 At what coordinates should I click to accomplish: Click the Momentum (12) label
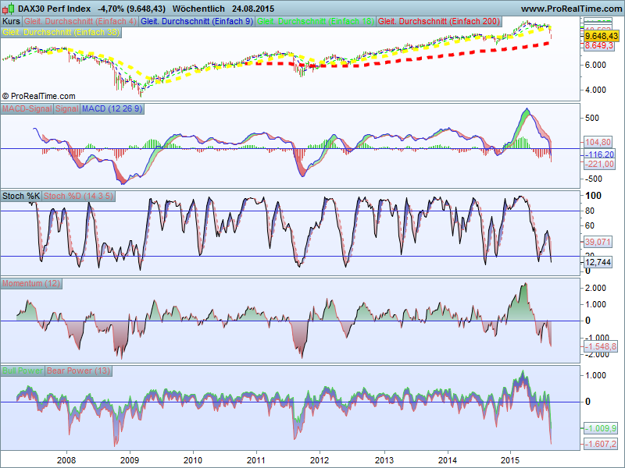click(x=31, y=283)
